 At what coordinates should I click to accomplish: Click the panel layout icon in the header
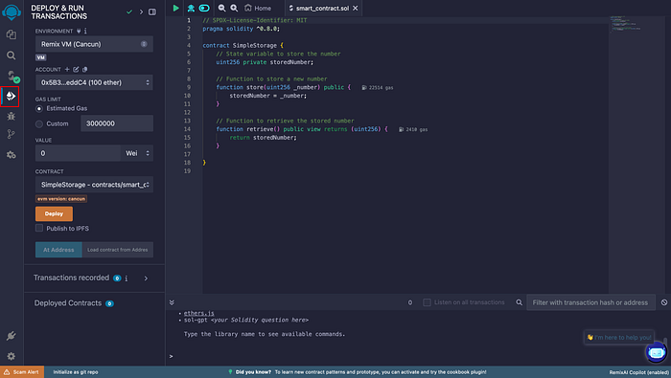pos(152,11)
